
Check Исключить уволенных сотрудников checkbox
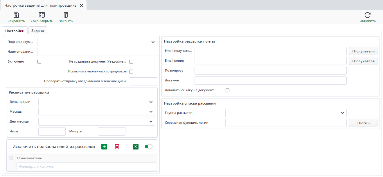[x=131, y=72]
